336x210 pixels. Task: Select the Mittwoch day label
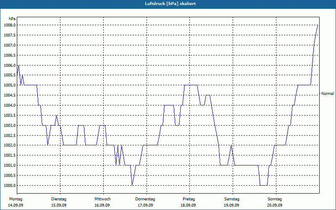click(x=102, y=199)
